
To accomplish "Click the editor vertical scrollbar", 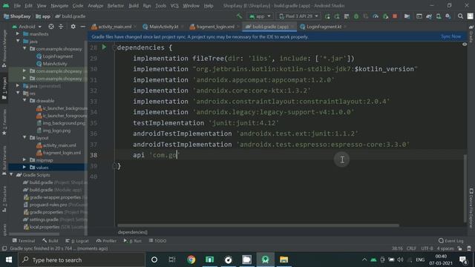I will [465, 188].
